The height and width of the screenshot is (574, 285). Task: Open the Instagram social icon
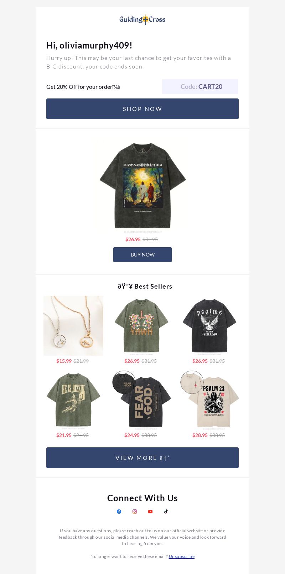click(135, 512)
